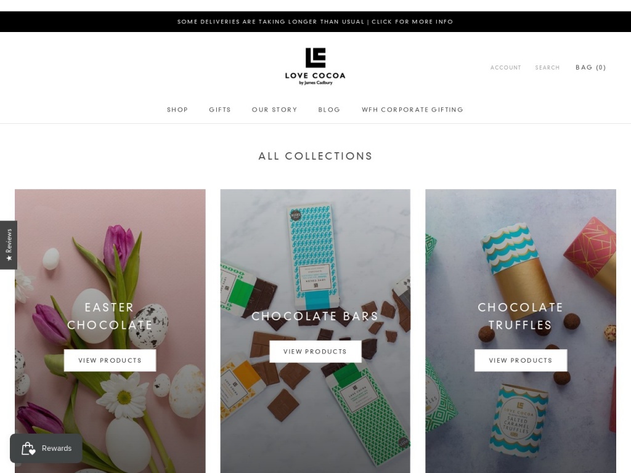Viewport: 631px width, 473px height.
Task: Open the SHOP menu
Action: (177, 110)
